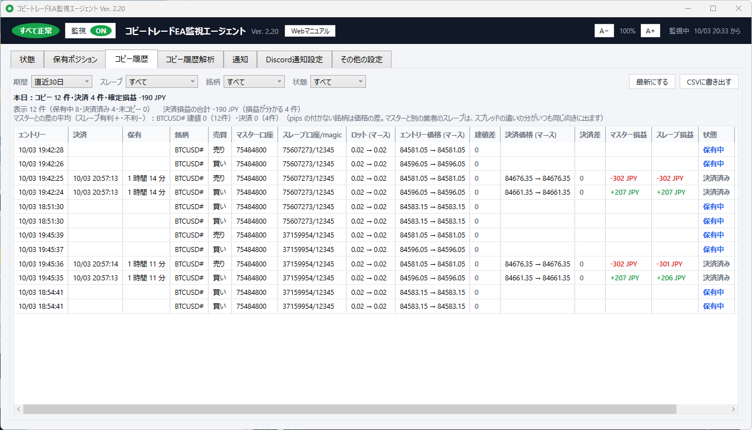Sort by the 保有 column header
This screenshot has width=752, height=430.
coord(146,135)
